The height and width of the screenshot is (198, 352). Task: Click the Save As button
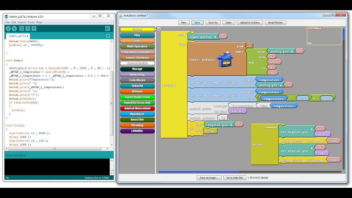213,23
